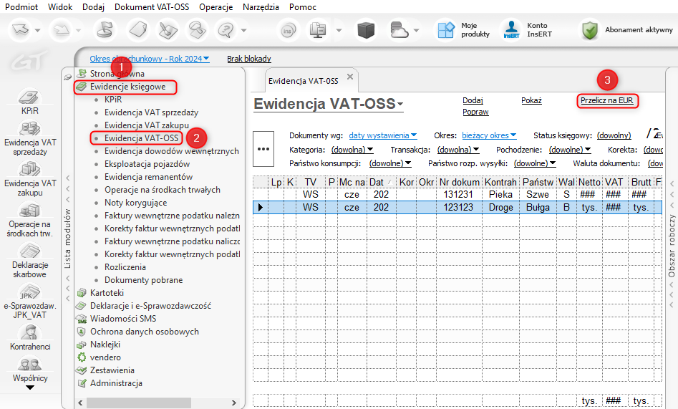Open the Państwo konsumpcji (dowolne) dropdown
Viewport: 678px width, 409px height.
pos(390,163)
